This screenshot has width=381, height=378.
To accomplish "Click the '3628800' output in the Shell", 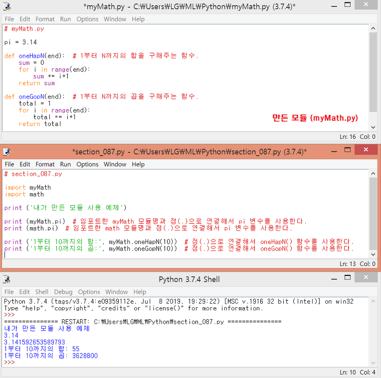I will [x=85, y=356].
